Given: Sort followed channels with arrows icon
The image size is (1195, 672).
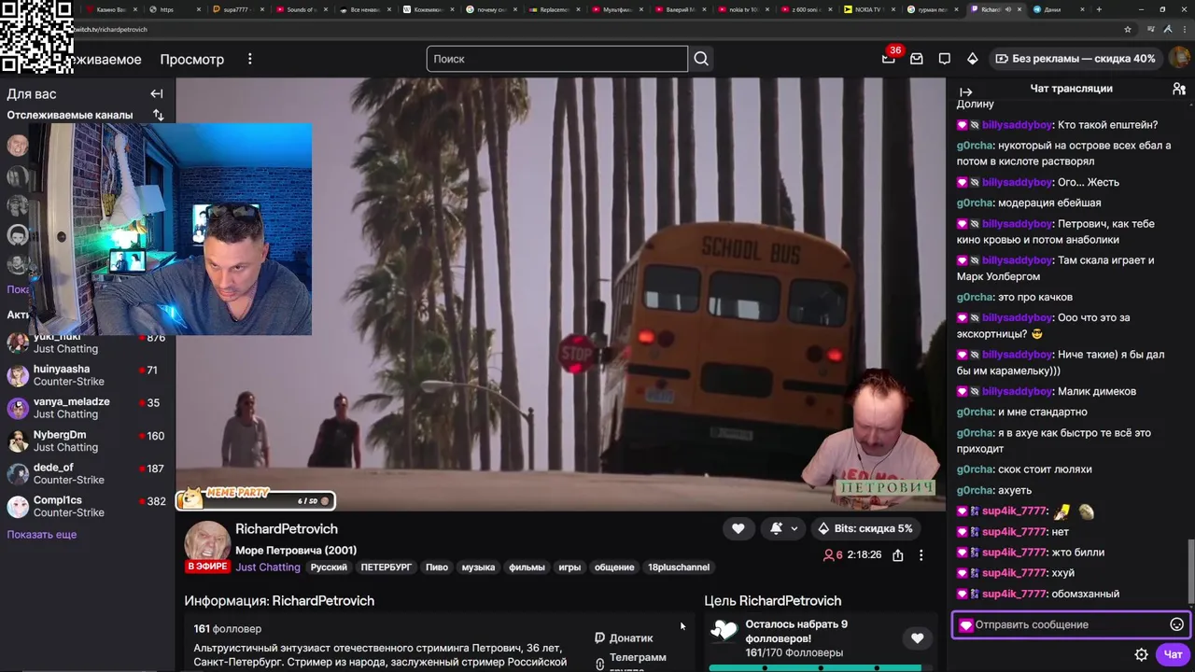Looking at the screenshot, I should [x=158, y=115].
